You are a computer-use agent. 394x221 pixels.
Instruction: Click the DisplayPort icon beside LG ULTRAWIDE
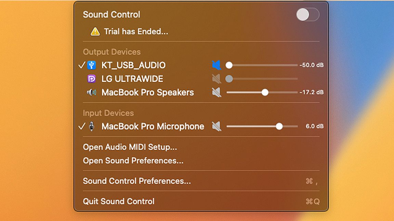point(91,79)
